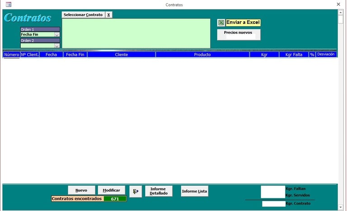Click the Orden 1 label
347x211 pixels.
pos(40,29)
